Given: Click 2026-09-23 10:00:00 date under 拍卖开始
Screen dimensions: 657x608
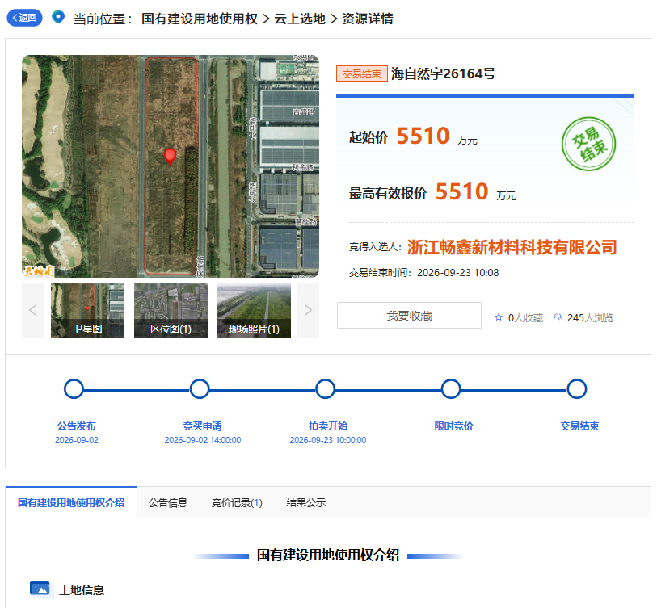Looking at the screenshot, I should [x=327, y=440].
